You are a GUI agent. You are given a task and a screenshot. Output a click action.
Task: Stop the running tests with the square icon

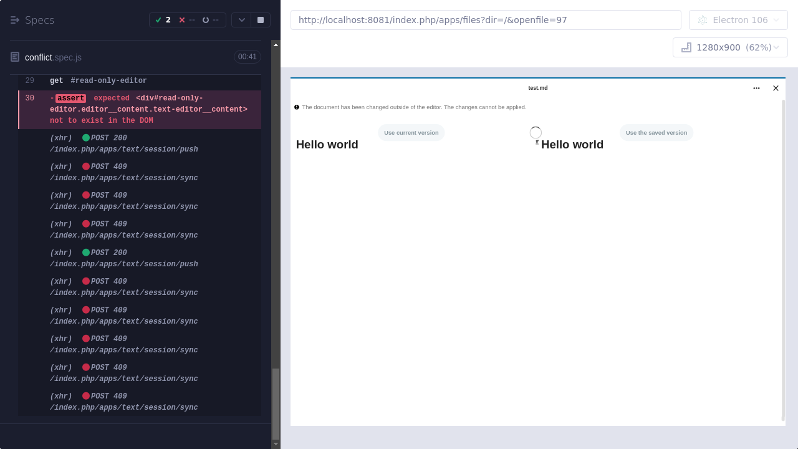260,19
